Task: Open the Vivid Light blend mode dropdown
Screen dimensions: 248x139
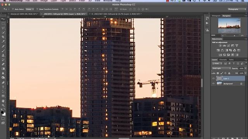Action: 221,68
